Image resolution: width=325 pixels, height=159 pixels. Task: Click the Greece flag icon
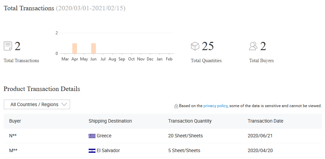[x=92, y=136]
